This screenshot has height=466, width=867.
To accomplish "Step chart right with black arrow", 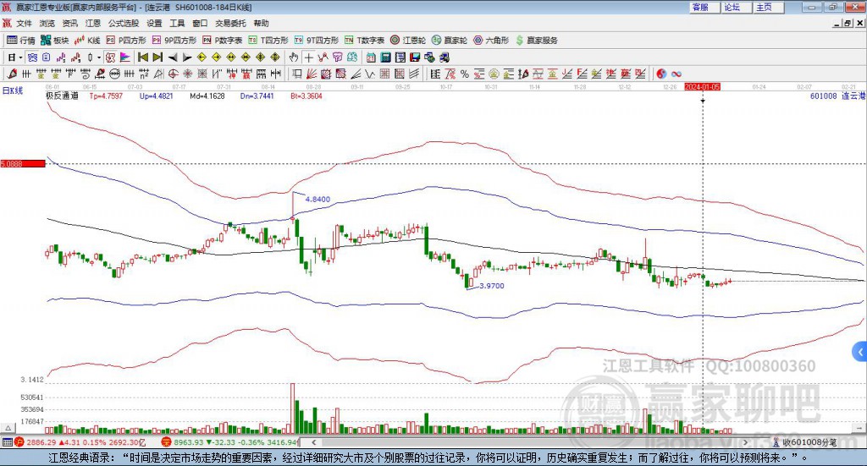I will click(x=187, y=58).
